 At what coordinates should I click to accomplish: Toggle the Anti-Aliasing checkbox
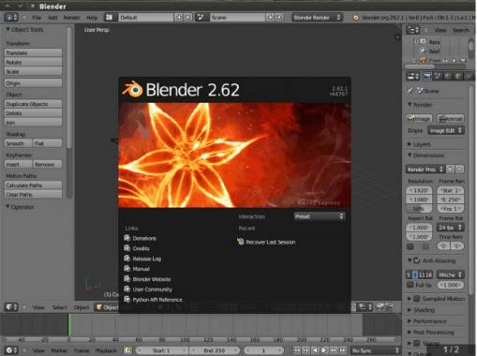pyautogui.click(x=417, y=260)
